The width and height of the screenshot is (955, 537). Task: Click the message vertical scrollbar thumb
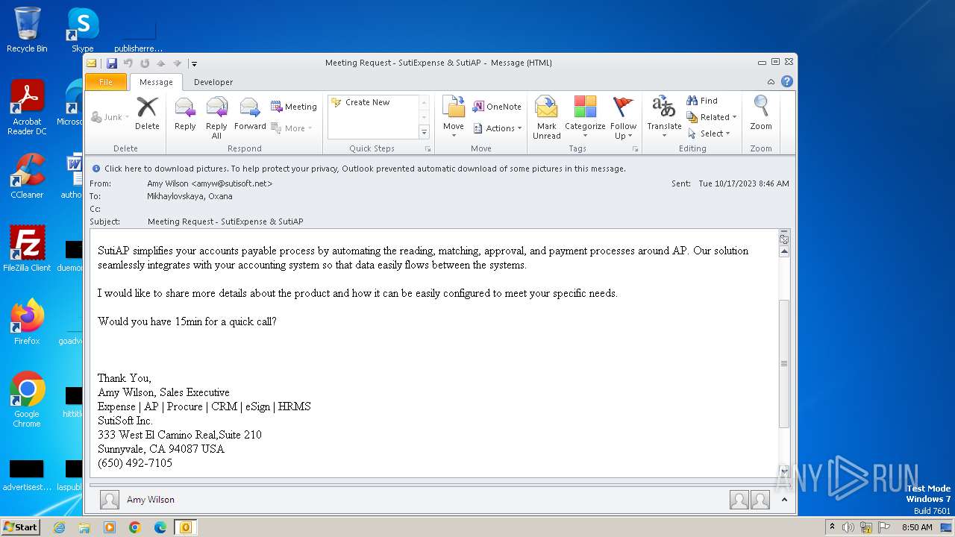(x=783, y=363)
